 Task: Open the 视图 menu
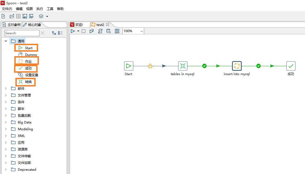tap(29, 9)
